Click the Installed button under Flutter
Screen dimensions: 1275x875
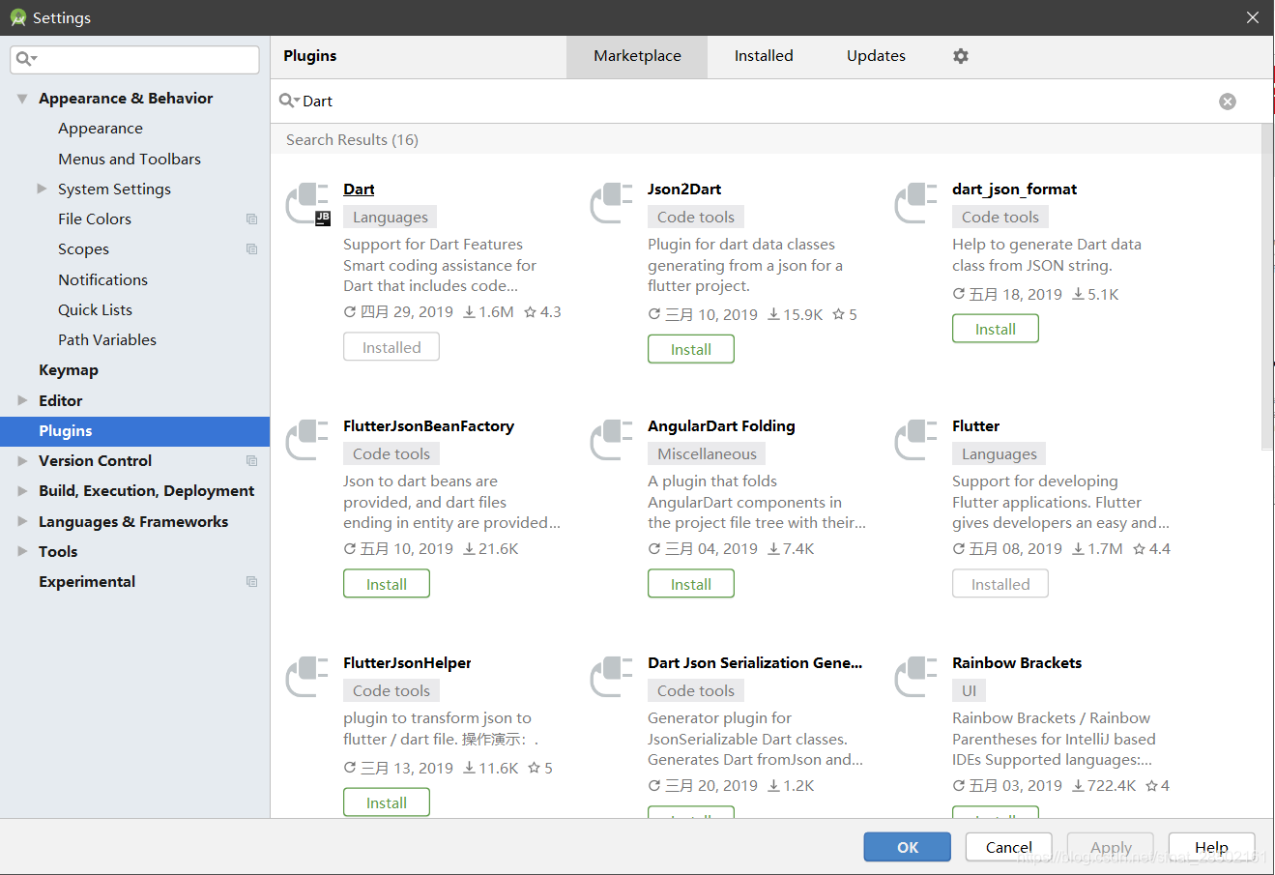[1000, 584]
